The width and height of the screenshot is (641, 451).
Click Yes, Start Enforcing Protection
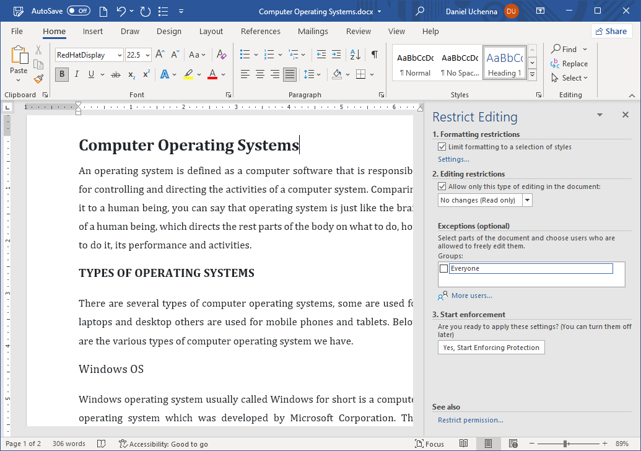click(x=491, y=347)
